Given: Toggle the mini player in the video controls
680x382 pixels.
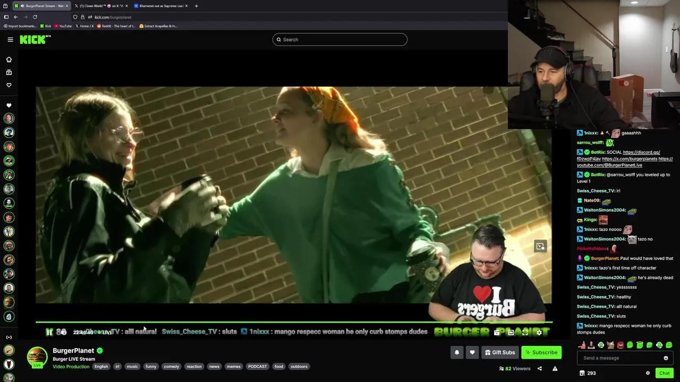Looking at the screenshot, I should click(497, 333).
